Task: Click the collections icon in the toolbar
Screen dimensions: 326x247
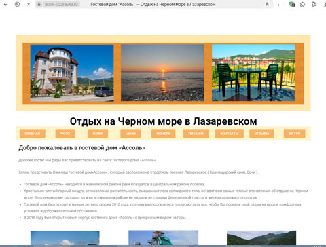Action: point(314,4)
